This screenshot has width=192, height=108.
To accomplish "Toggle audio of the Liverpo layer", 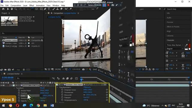I will pos(4,85).
